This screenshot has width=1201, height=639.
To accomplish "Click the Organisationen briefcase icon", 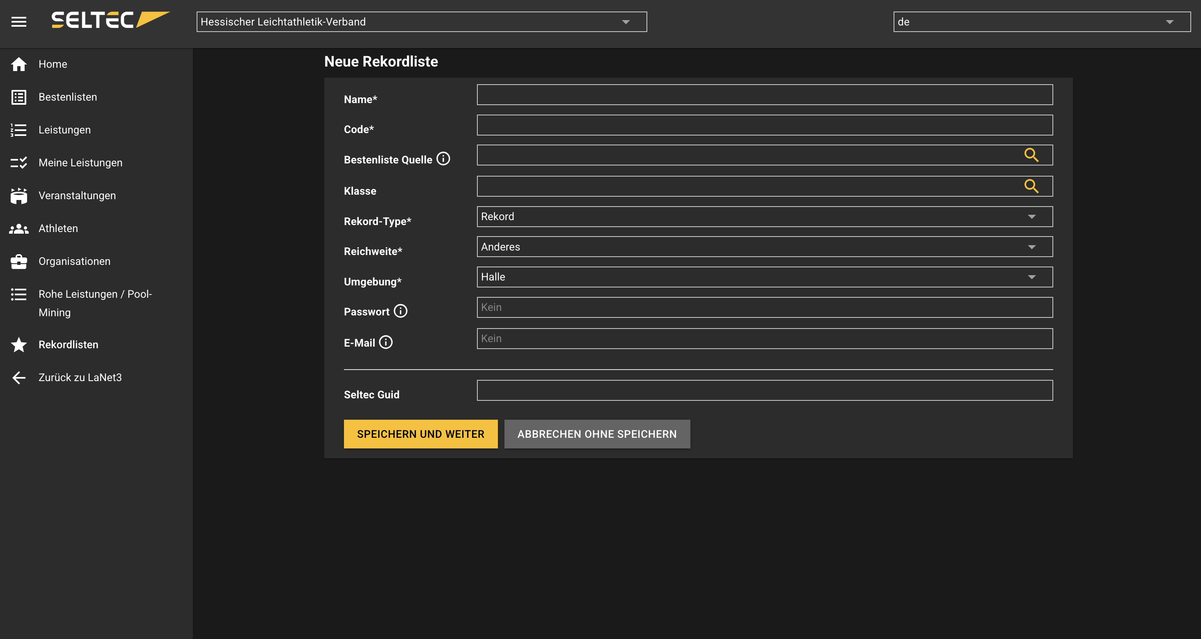I will pos(18,262).
